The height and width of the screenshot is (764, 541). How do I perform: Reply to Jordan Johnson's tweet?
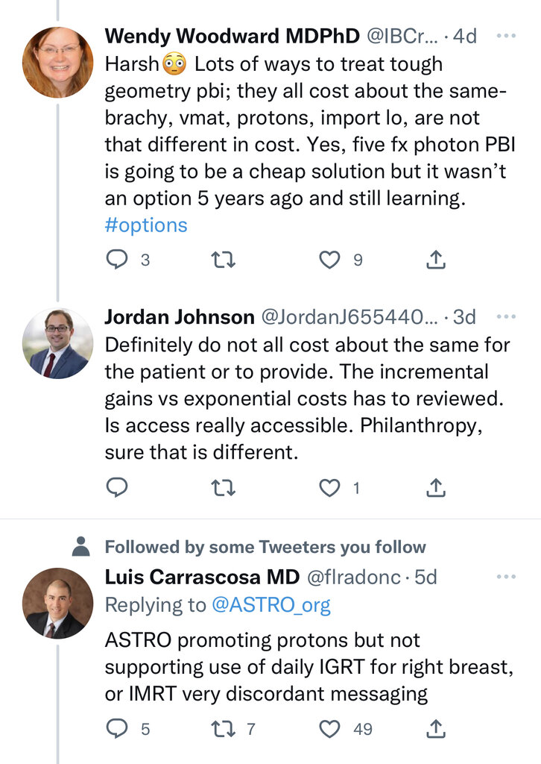pyautogui.click(x=117, y=488)
